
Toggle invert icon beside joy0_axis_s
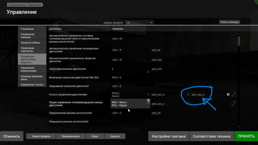(x=148, y=95)
